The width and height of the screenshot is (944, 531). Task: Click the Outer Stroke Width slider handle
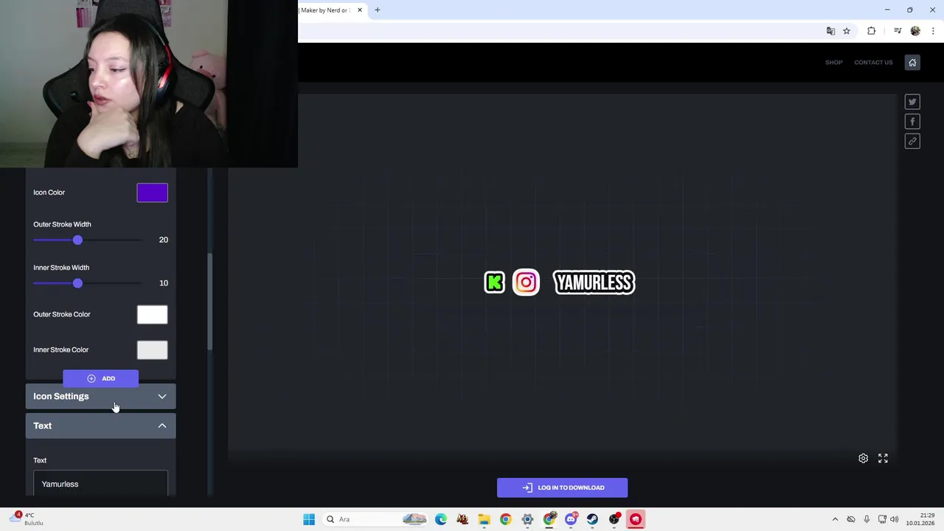77,240
